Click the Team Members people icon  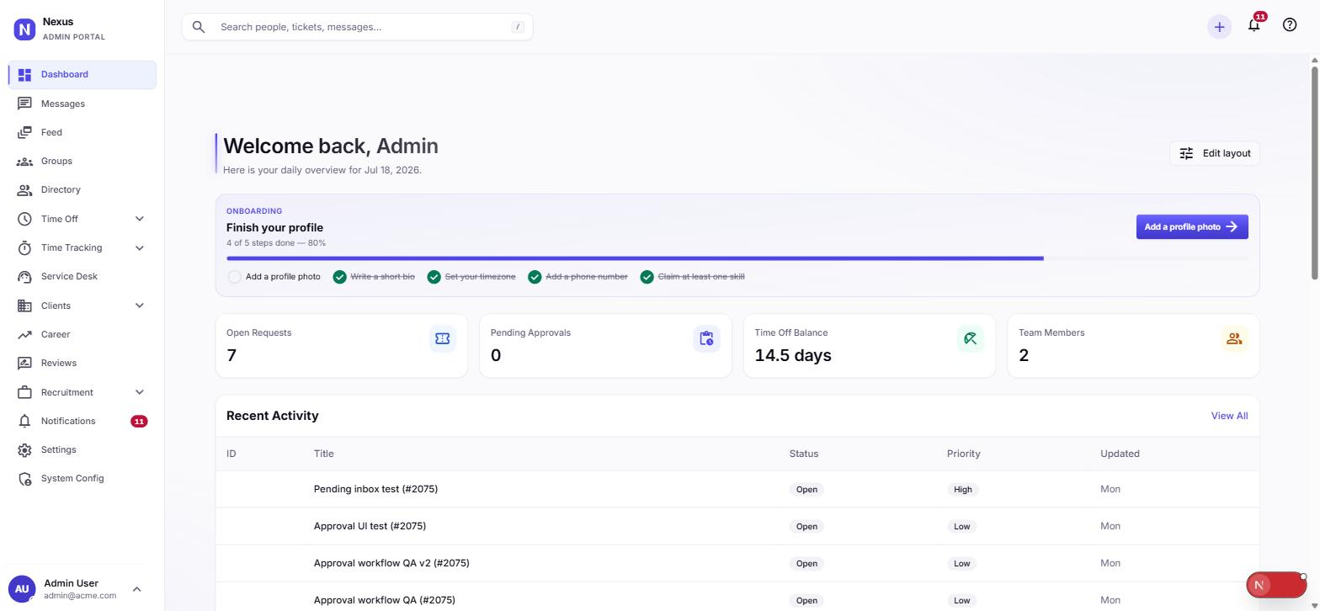[1234, 338]
